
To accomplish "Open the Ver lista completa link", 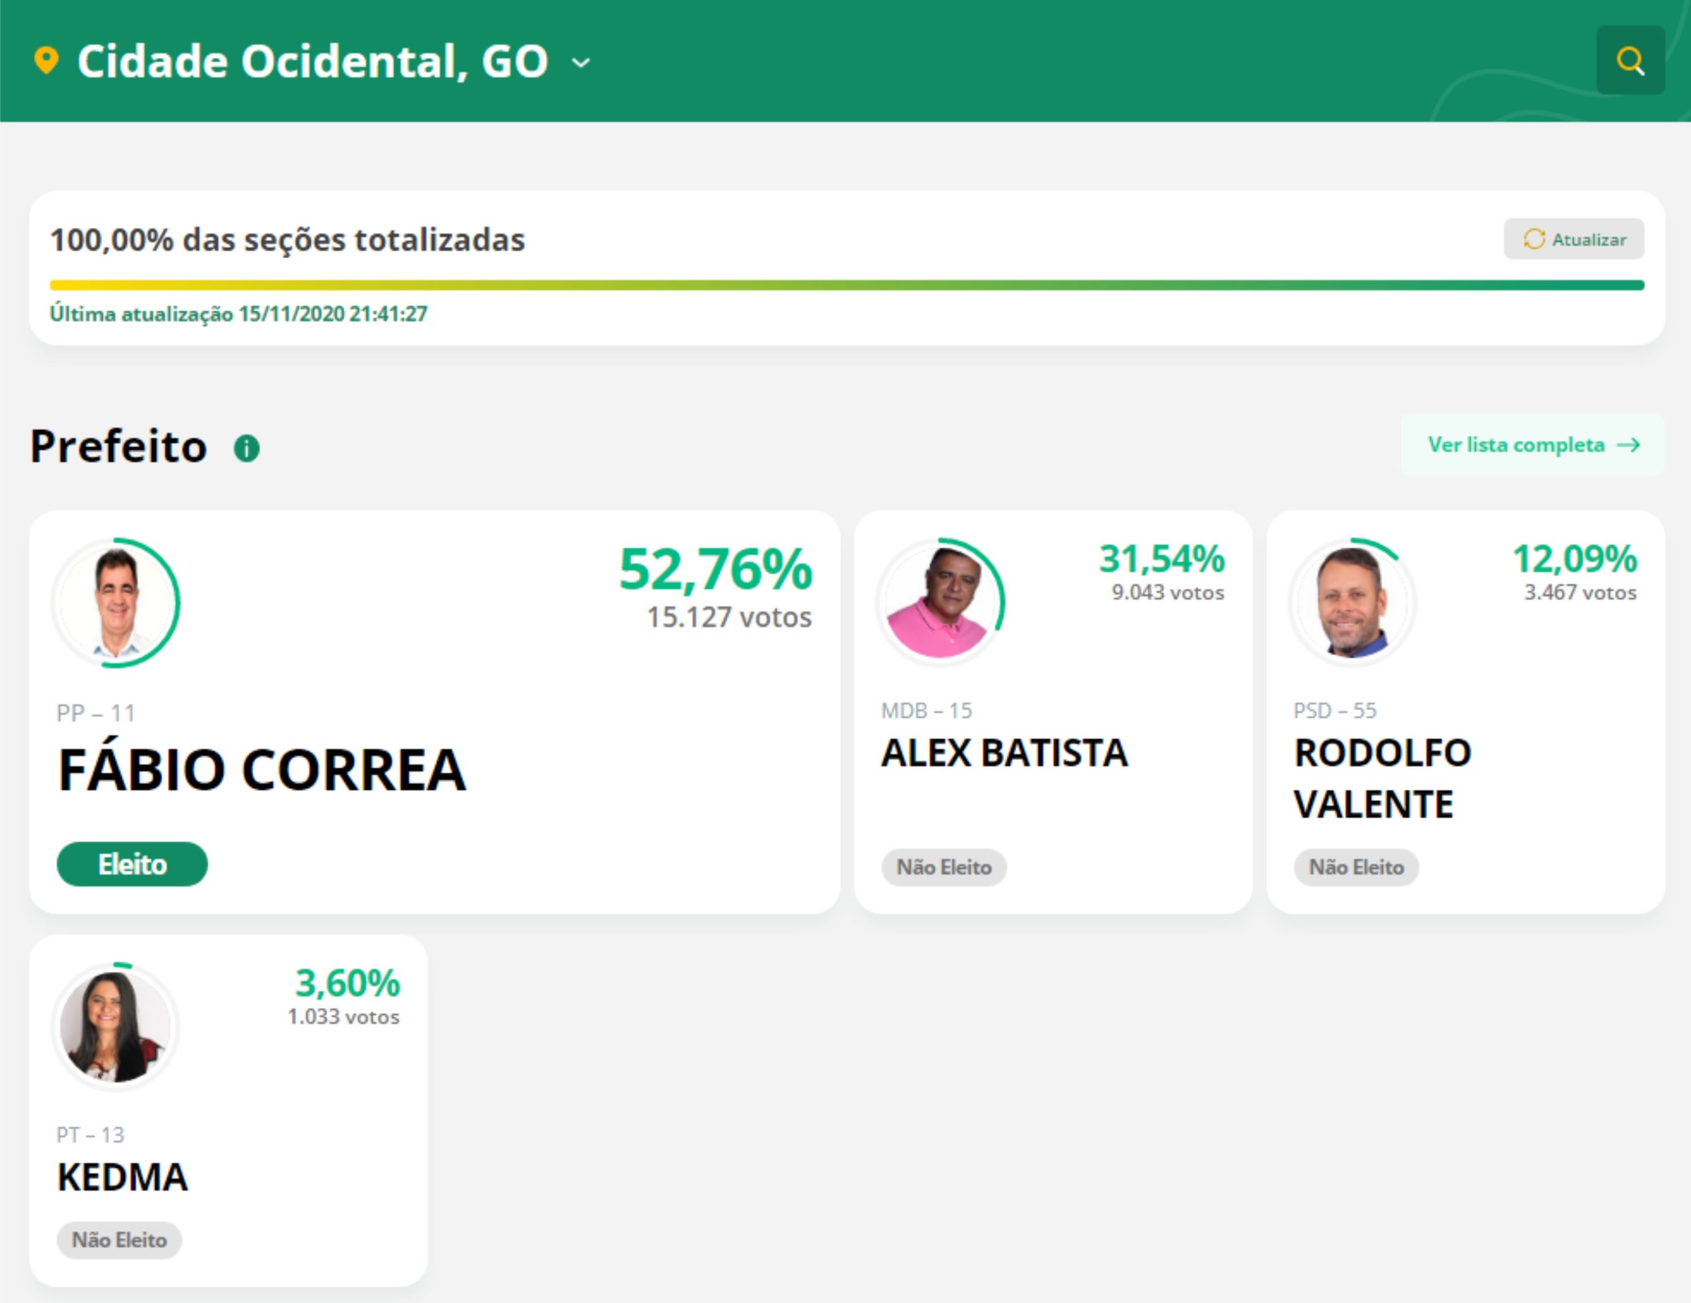I will [x=1532, y=445].
